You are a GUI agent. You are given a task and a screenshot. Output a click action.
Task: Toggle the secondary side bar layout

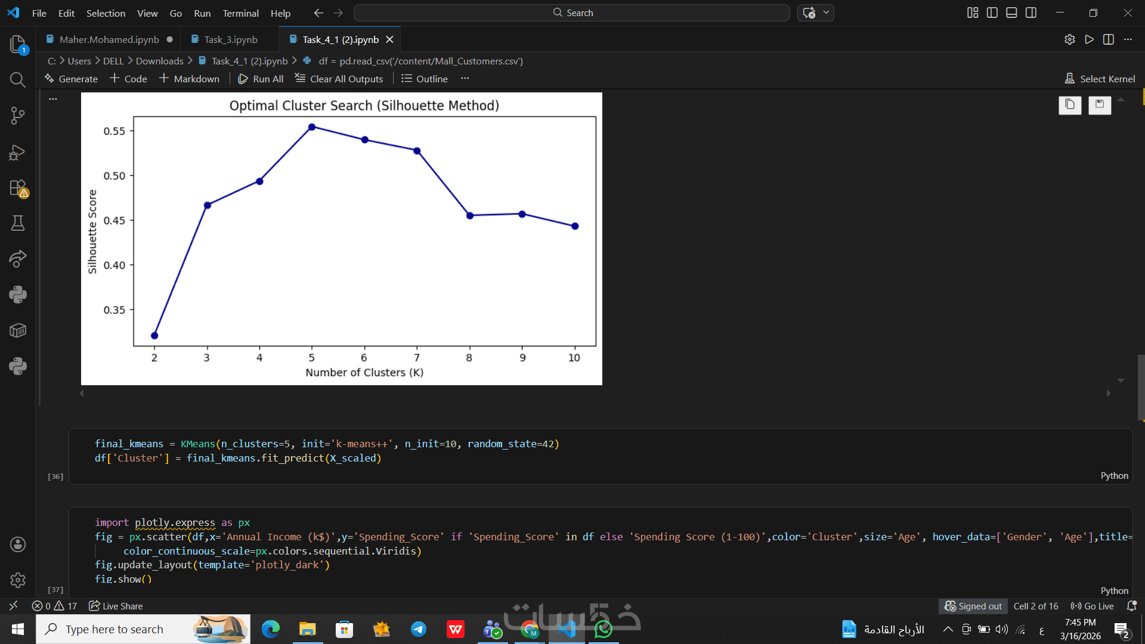pos(1031,13)
